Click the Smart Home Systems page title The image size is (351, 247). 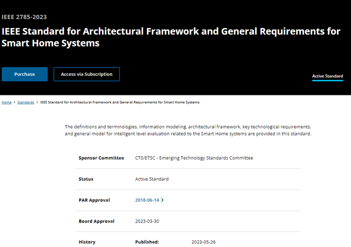[171, 37]
